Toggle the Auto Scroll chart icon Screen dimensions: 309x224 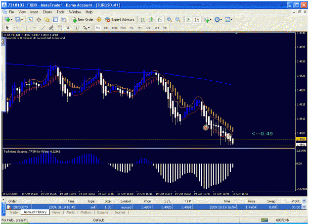click(x=188, y=19)
